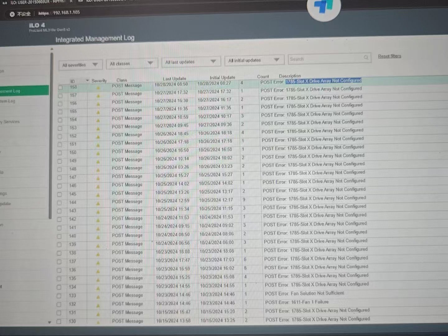Screen dimensions: 448x336
Task: Sort the log by the Class column
Action: (x=122, y=80)
